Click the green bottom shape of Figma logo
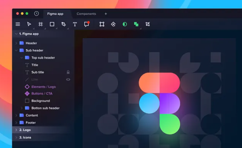242x148 pixels. click(x=170, y=124)
